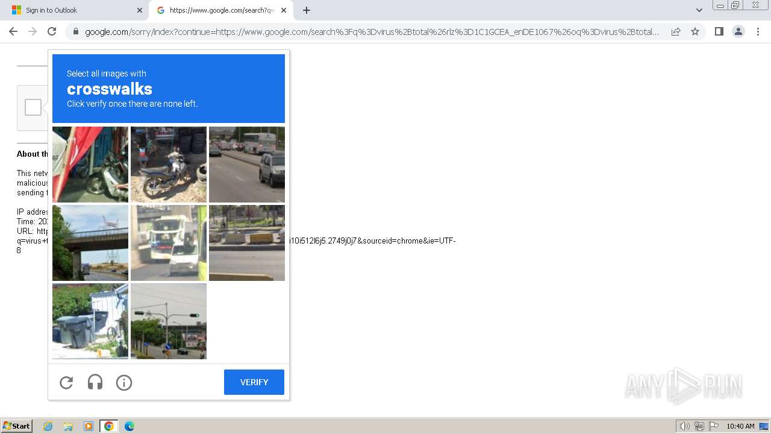Click the VERIFY button
Image resolution: width=771 pixels, height=434 pixels.
pos(254,382)
